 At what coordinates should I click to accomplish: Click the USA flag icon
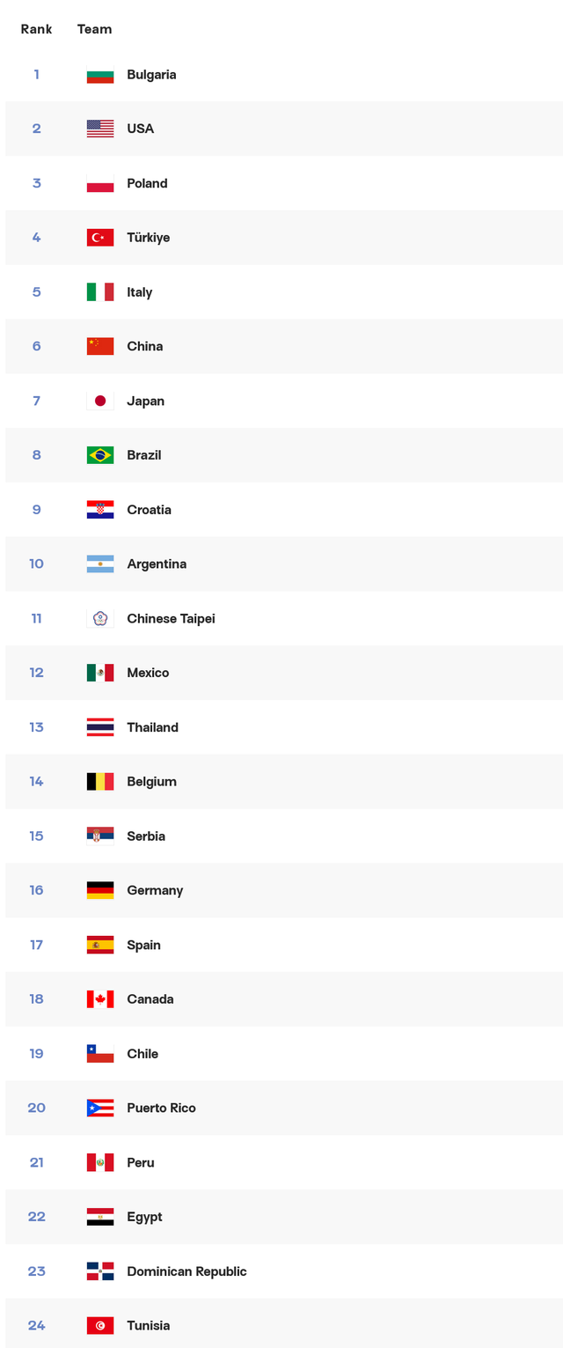tap(100, 129)
